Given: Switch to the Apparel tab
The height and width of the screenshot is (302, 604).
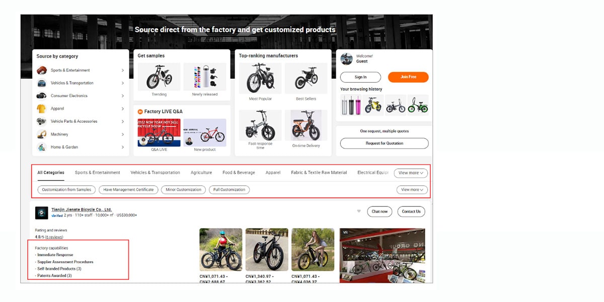Looking at the screenshot, I should 273,173.
